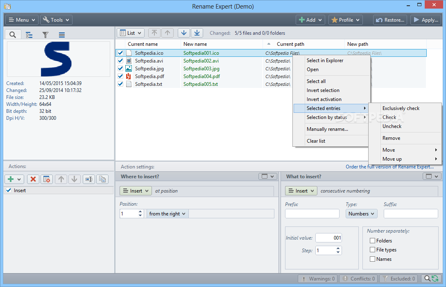The height and width of the screenshot is (287, 446).
Task: Choose Invert selection in context menu
Action: tap(323, 90)
